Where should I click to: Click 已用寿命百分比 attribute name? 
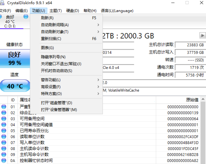point(34,131)
